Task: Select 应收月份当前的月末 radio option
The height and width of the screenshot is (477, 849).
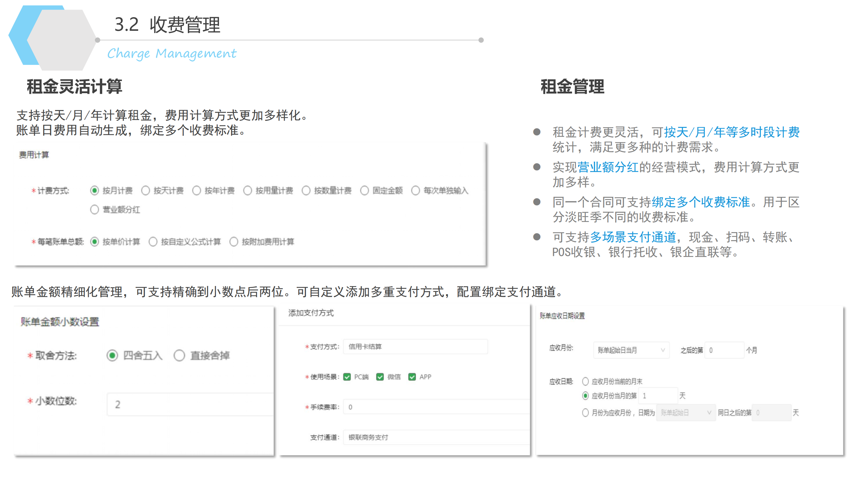Action: [x=585, y=382]
